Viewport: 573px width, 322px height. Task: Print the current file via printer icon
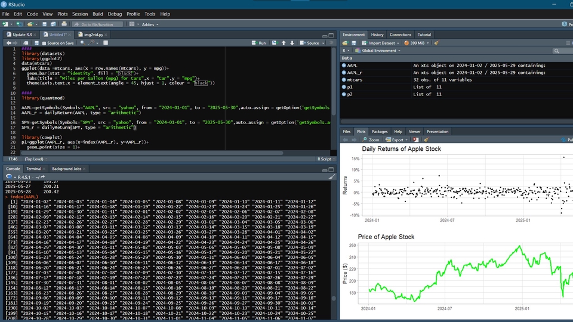click(x=64, y=24)
